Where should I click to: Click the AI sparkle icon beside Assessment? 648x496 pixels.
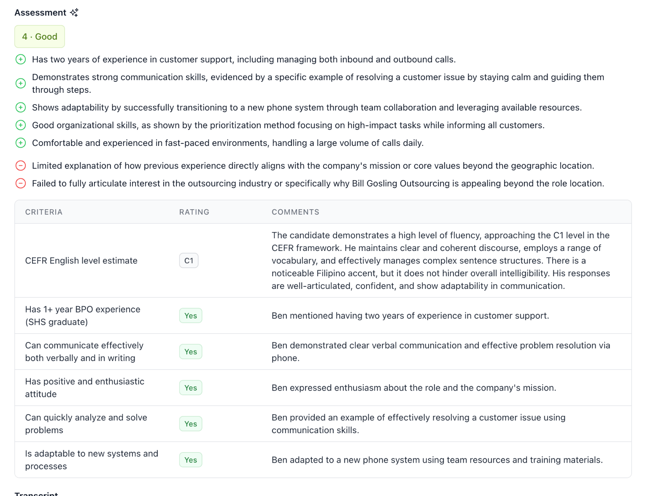pyautogui.click(x=74, y=13)
